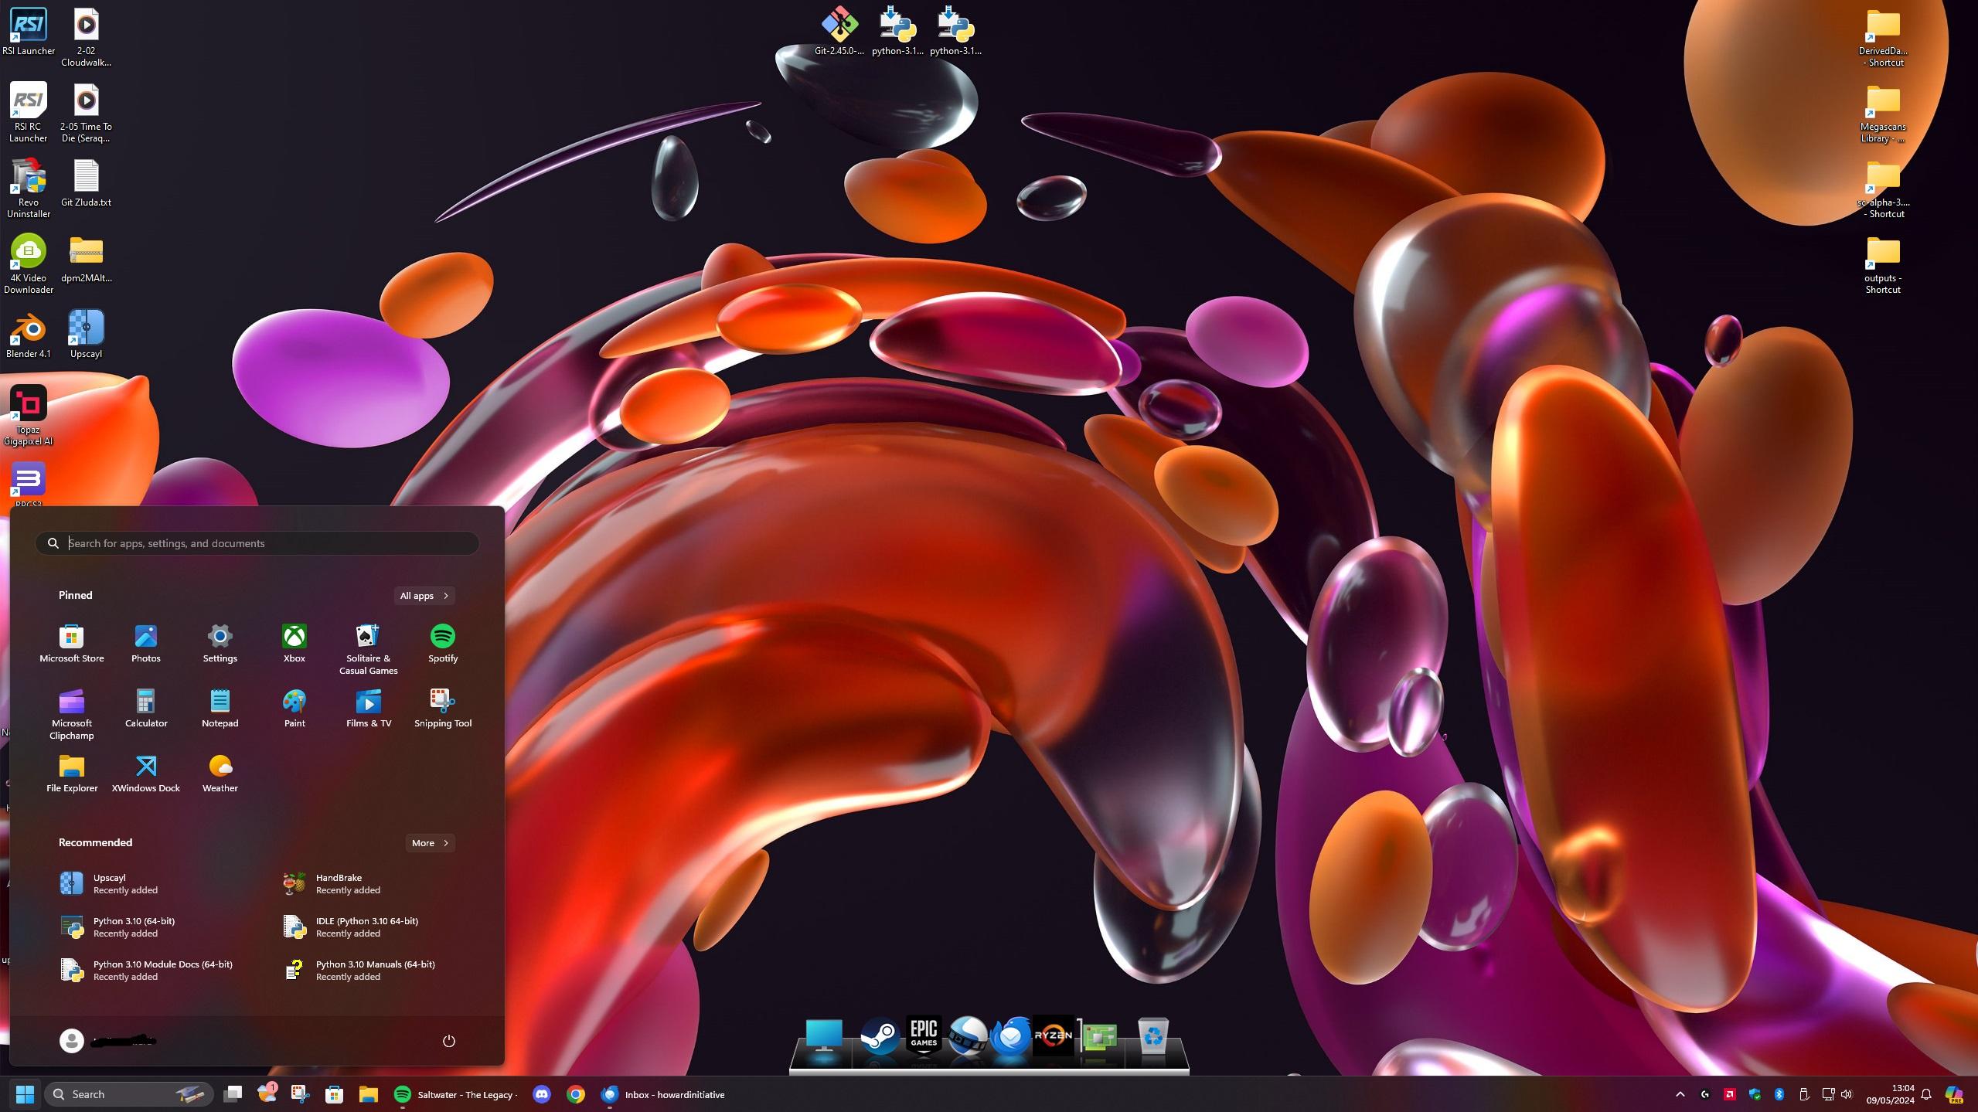Click the power button

click(448, 1041)
